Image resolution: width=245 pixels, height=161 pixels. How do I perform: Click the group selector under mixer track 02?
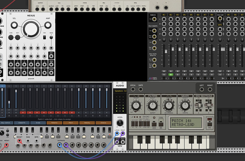[x=171, y=78]
